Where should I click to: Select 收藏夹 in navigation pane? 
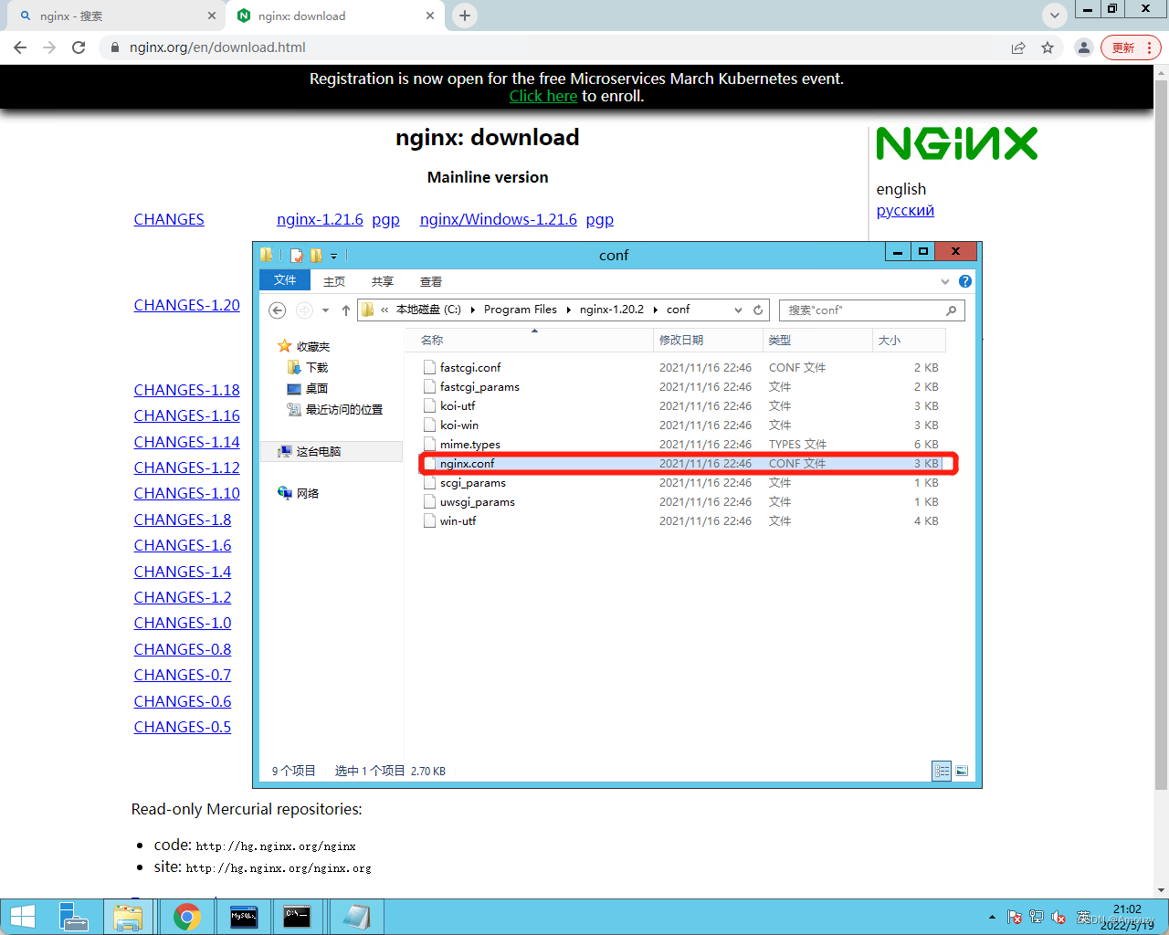(304, 346)
